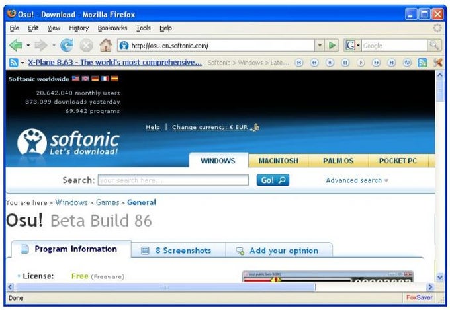Screen dimensions: 450x310
Task: Click the Osu! screenshot thumbnail
Action: [328, 276]
